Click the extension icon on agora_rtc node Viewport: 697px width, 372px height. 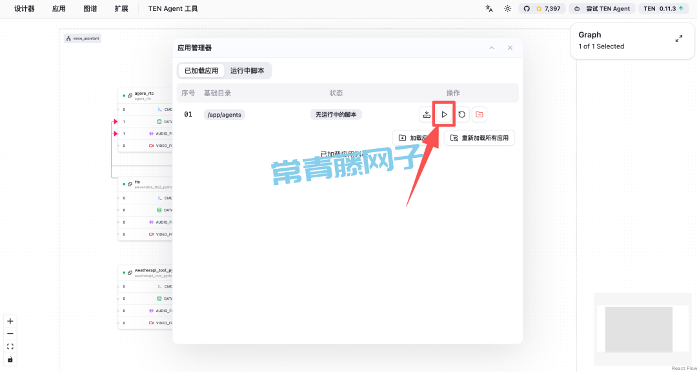(x=130, y=95)
